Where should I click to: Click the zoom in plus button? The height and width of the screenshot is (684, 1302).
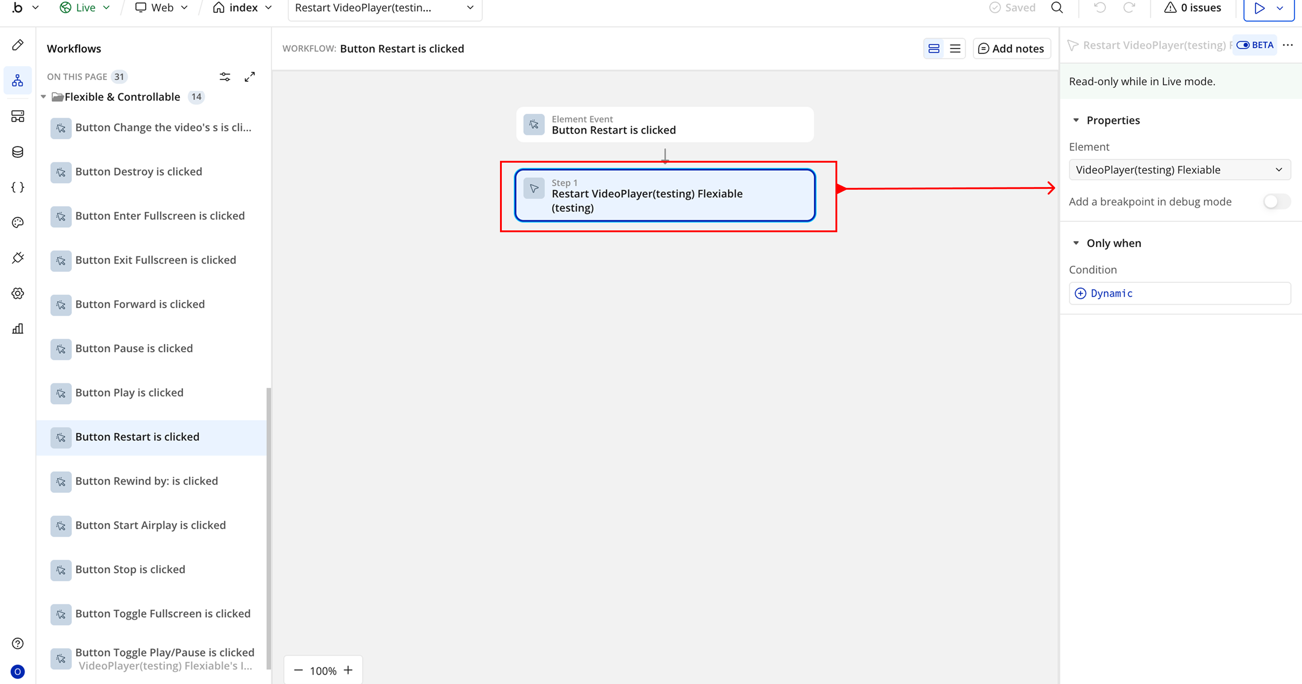coord(348,670)
